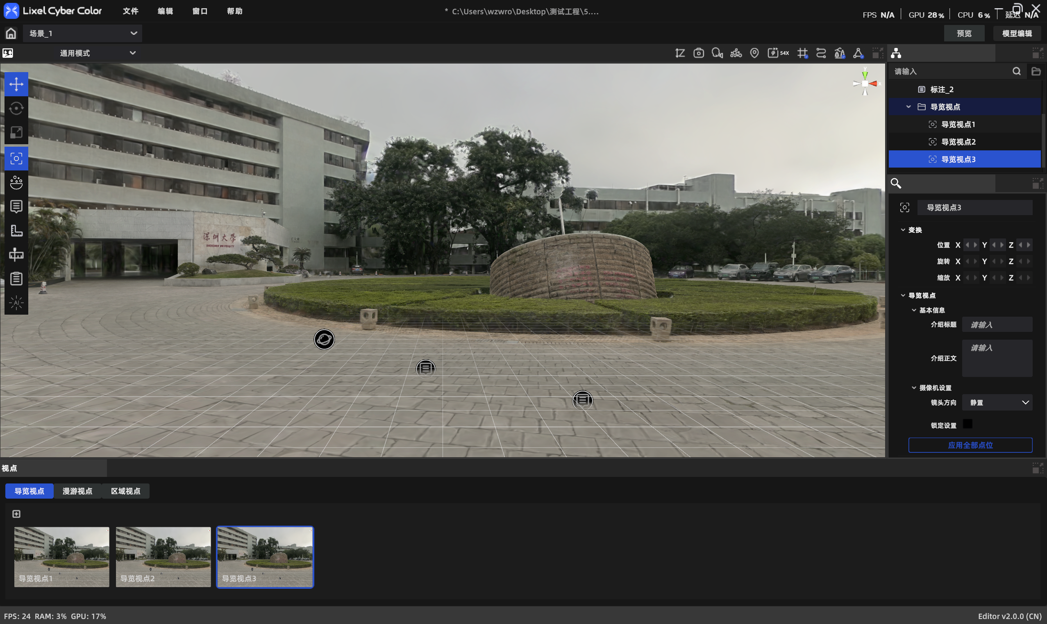Open the 窗口 menu
This screenshot has width=1047, height=624.
[x=200, y=11]
